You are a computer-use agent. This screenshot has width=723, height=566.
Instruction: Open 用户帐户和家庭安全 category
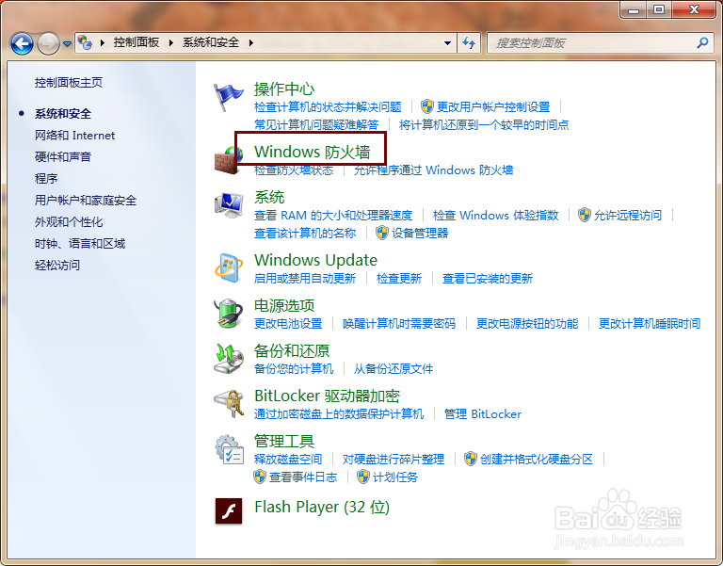86,201
